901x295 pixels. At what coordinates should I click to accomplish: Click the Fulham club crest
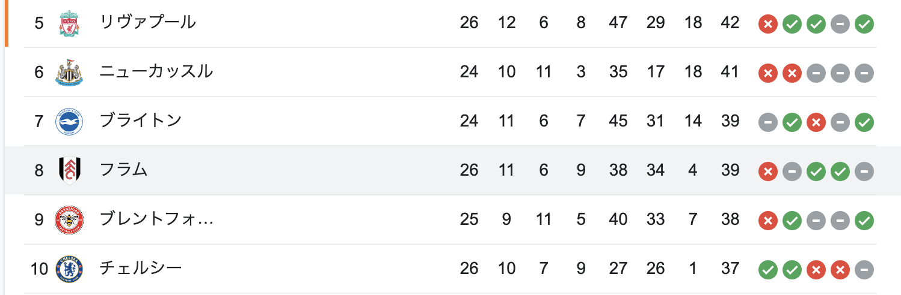pyautogui.click(x=69, y=171)
